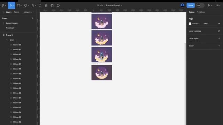The width and height of the screenshot is (223, 125).
Task: Click the Frame 5 frame icon
Action: coord(3,35)
